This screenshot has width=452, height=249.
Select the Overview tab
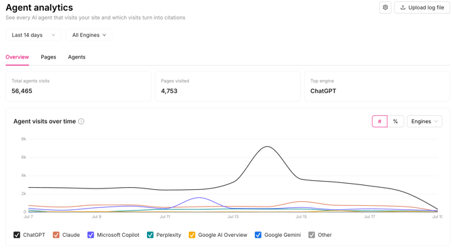pyautogui.click(x=18, y=57)
